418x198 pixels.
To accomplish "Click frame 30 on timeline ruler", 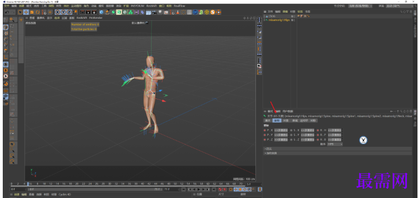I will tap(110, 184).
